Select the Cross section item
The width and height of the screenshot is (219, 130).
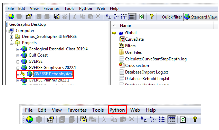(x=137, y=66)
